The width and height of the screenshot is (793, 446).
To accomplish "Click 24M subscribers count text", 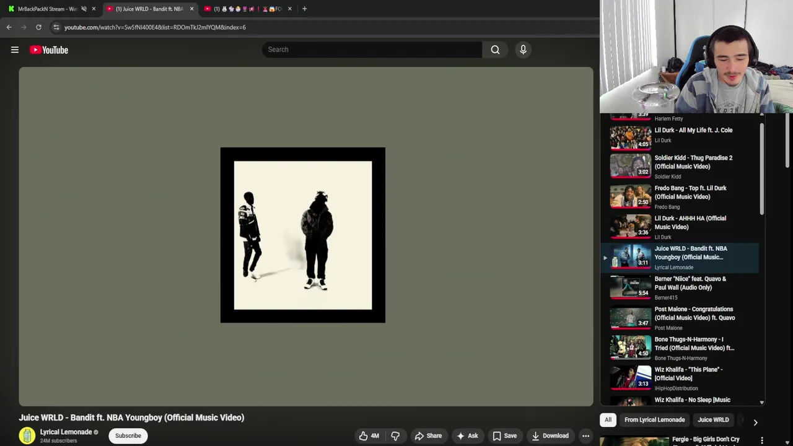I will (58, 441).
